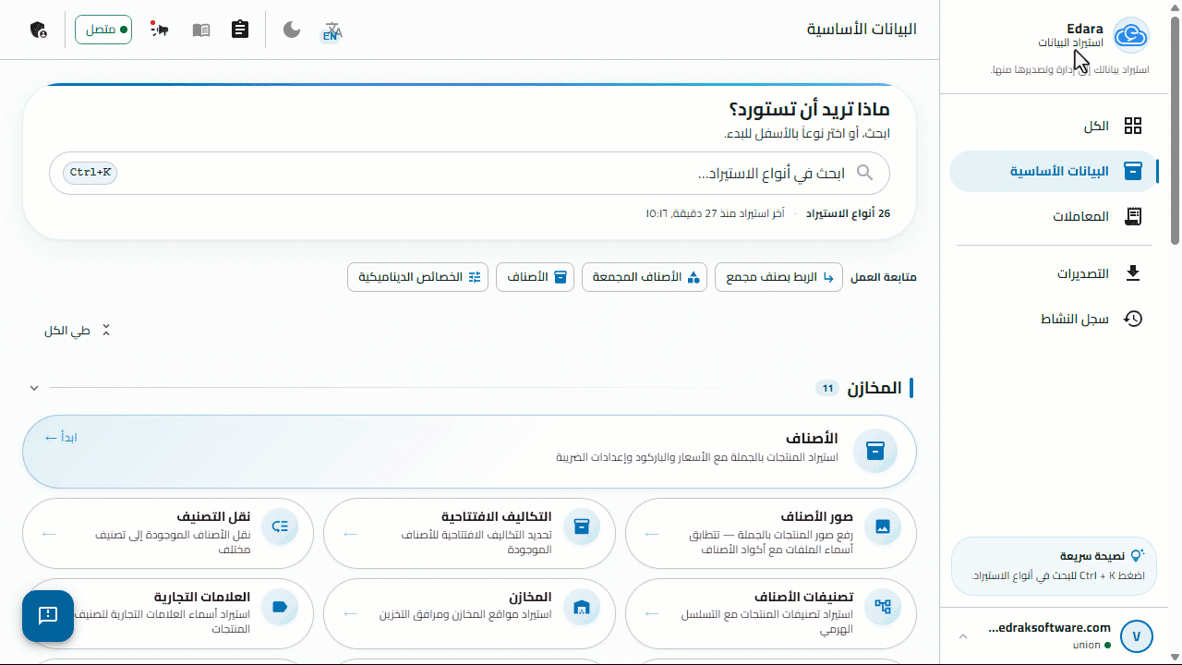Click the shield security icon
Viewport: 1182px width, 665px height.
38,30
